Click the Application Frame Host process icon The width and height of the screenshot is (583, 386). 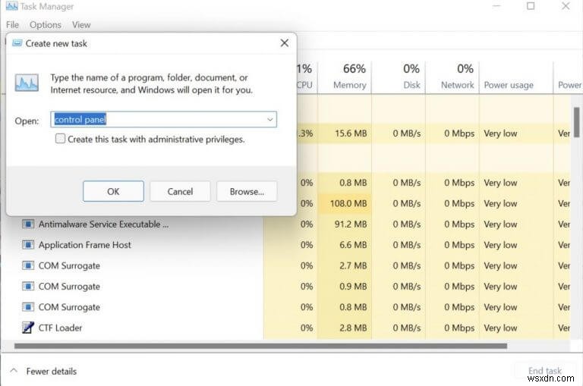pyautogui.click(x=28, y=245)
